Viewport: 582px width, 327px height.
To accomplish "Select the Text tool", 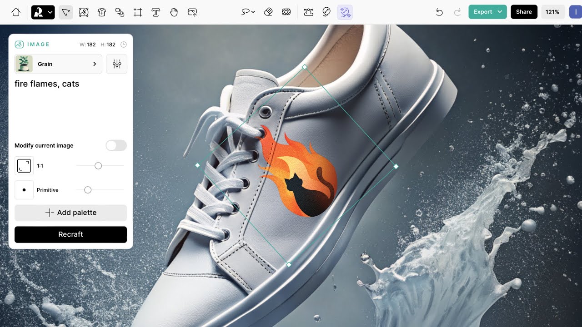I will point(156,12).
